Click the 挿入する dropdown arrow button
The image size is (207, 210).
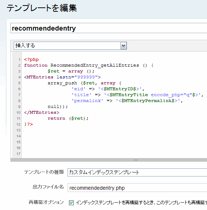click(123, 46)
